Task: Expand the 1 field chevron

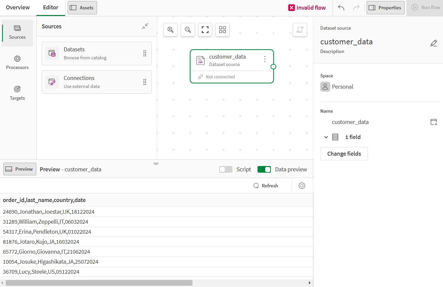Action: click(326, 137)
